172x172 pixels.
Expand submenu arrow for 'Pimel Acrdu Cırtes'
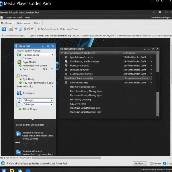151,83
